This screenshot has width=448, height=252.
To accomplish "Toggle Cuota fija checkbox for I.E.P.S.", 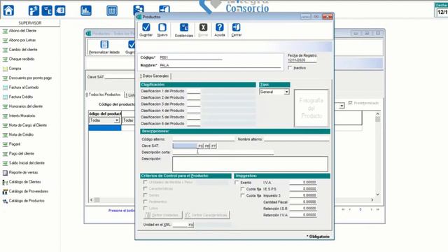I will coord(243,189).
